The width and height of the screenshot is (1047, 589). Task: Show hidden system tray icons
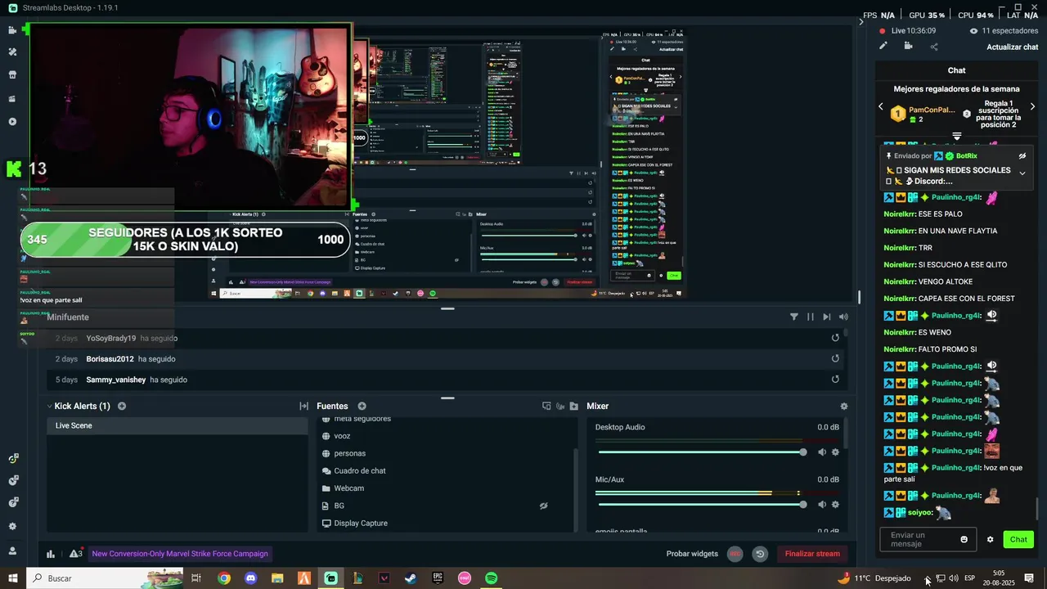(927, 578)
